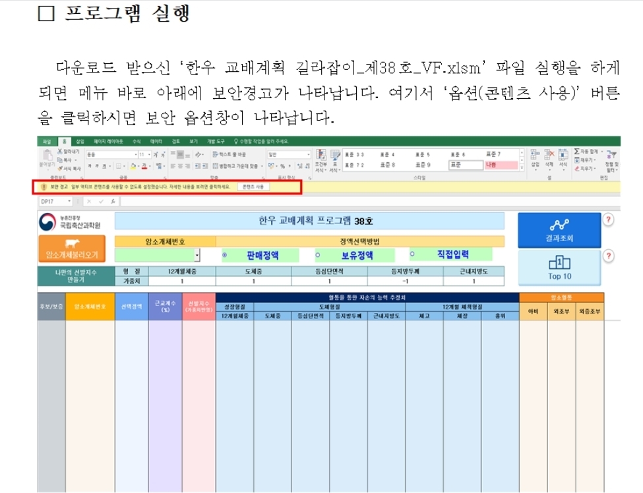
Task: Open the 데이터 ribbon tab
Action: coord(156,141)
